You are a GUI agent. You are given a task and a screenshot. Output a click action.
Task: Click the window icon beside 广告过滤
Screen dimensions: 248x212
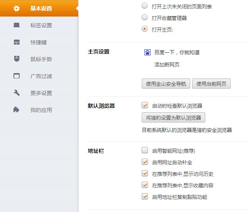pyautogui.click(x=17, y=76)
